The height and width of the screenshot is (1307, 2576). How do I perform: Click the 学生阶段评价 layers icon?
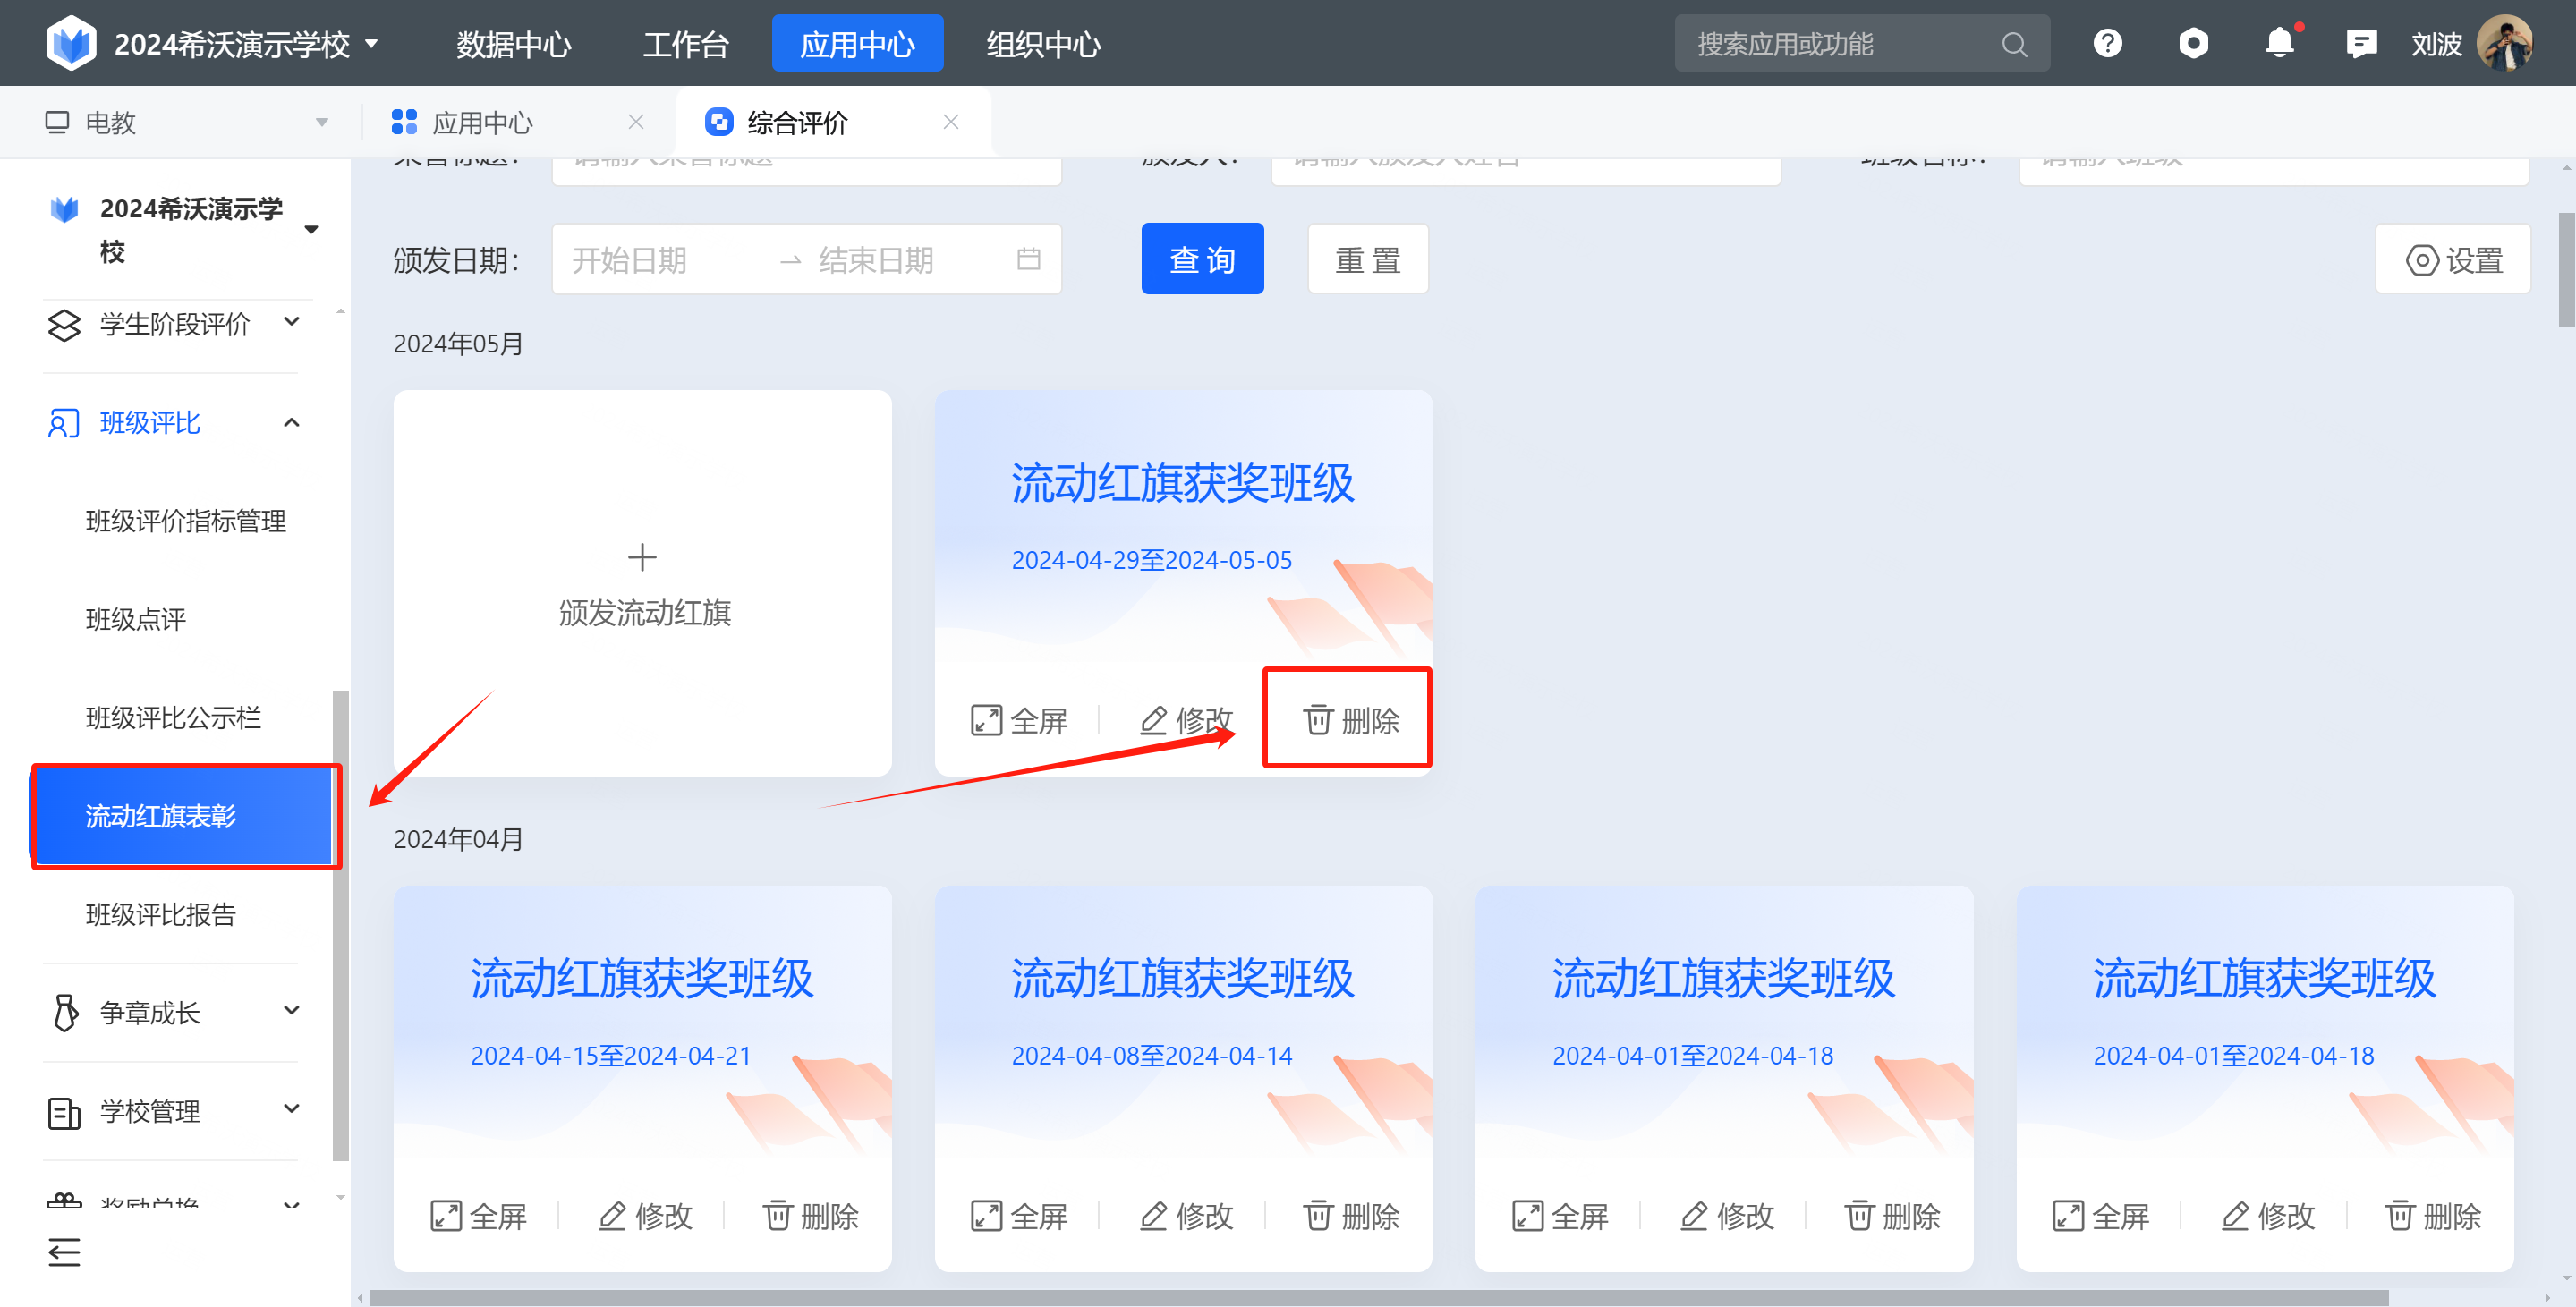pos(64,325)
